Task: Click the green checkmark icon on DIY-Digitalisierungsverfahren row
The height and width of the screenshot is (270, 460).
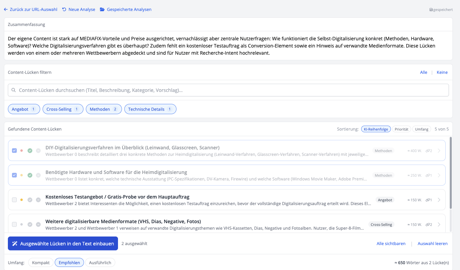Action: coord(30,151)
